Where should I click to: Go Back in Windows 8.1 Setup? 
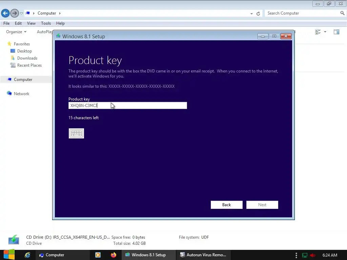pos(227,205)
